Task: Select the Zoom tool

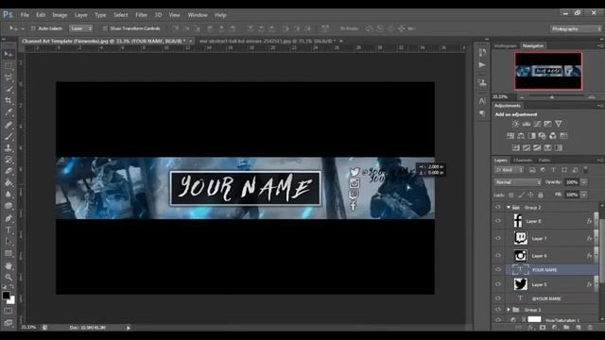Action: [x=9, y=277]
